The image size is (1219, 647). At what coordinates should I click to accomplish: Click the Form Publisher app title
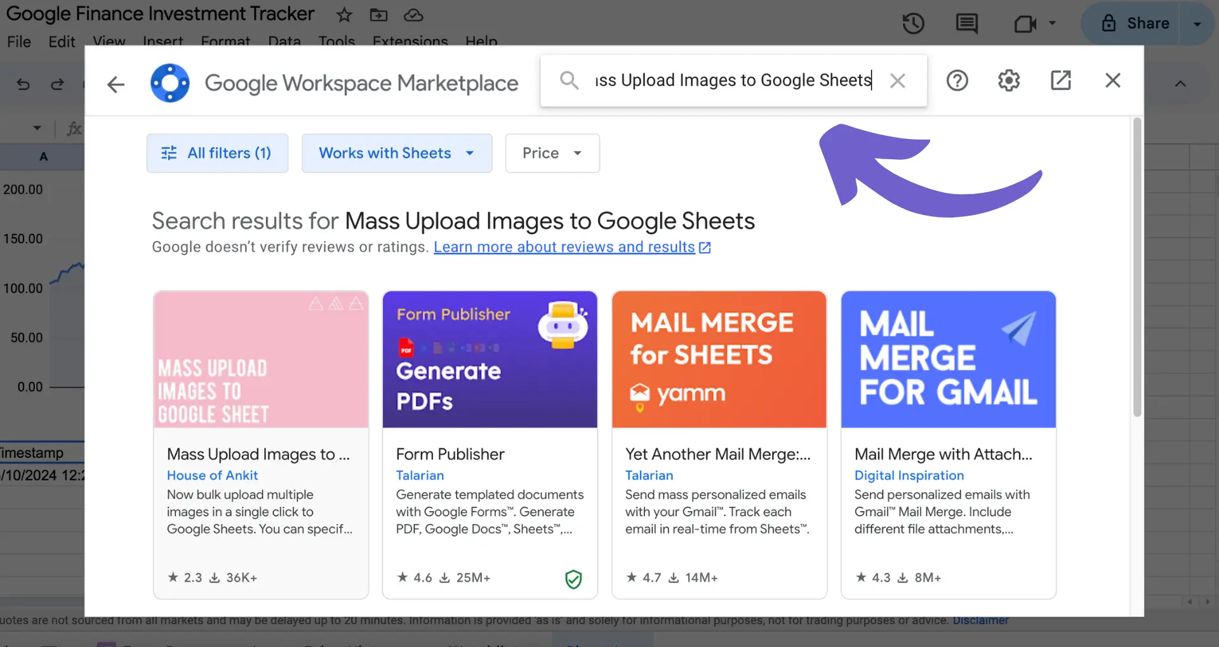click(x=450, y=454)
